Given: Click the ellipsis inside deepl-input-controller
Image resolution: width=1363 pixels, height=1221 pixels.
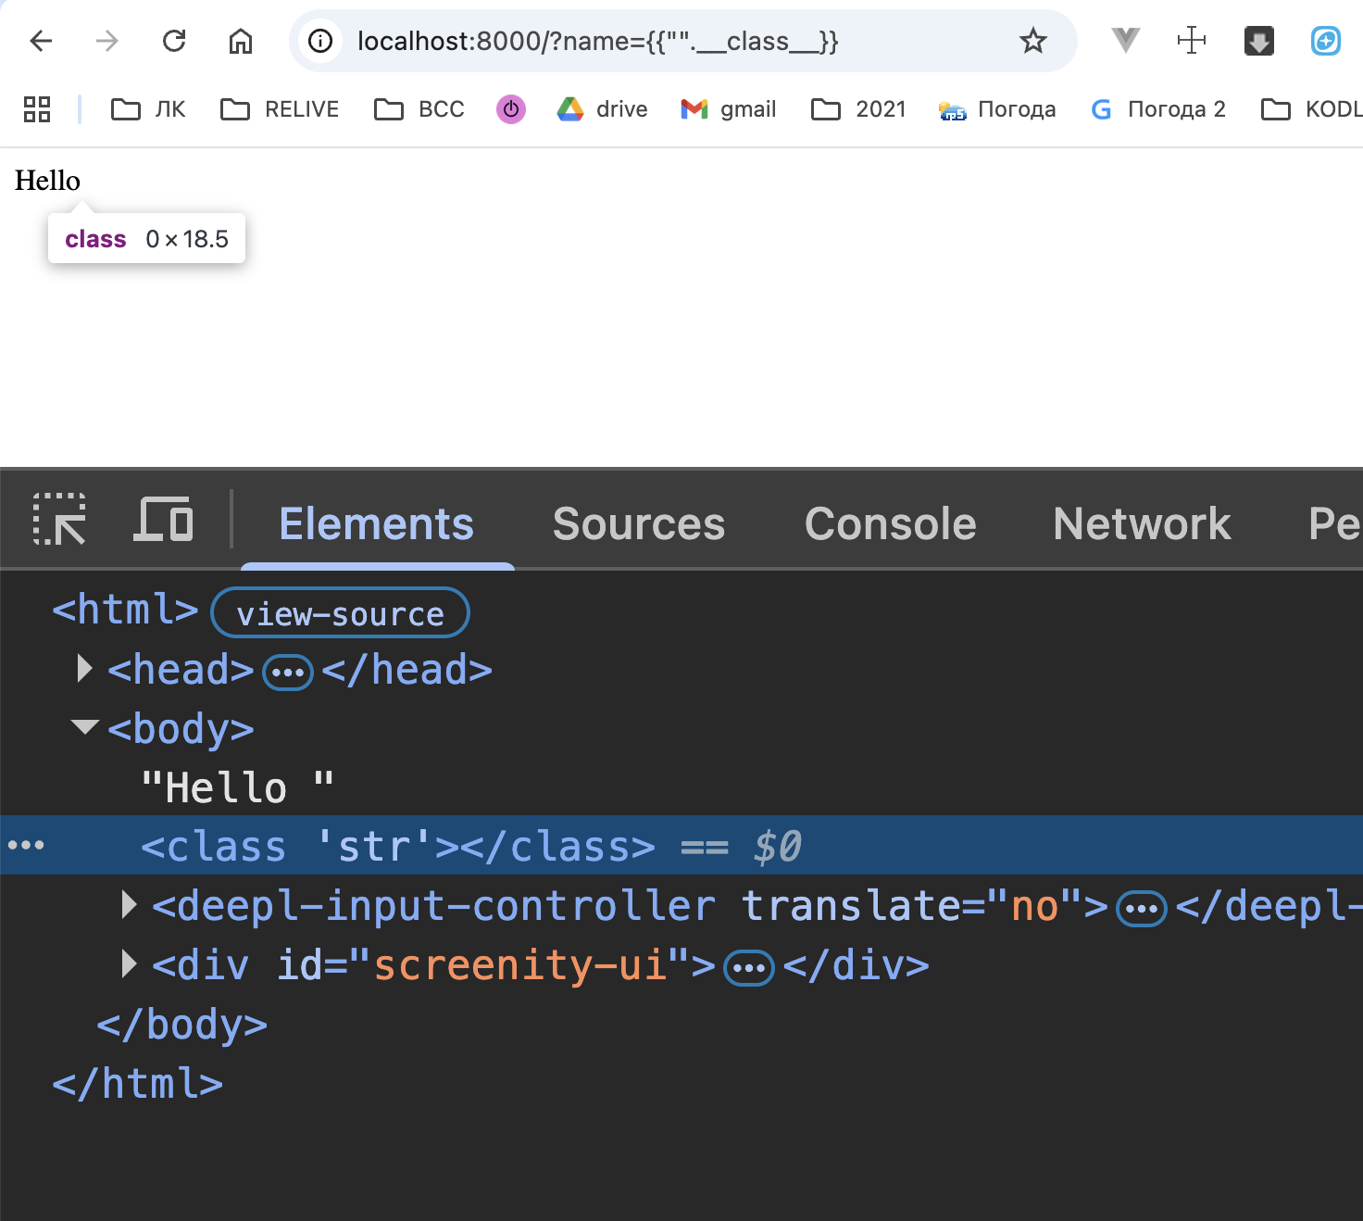Looking at the screenshot, I should [x=1141, y=909].
